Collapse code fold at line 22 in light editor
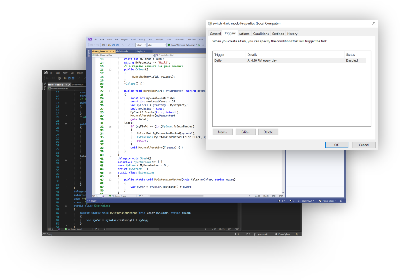This screenshot has width=400, height=280. (110, 91)
